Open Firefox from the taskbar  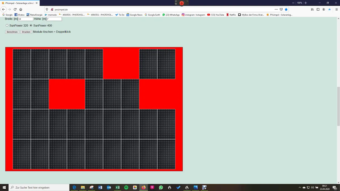[143, 187]
